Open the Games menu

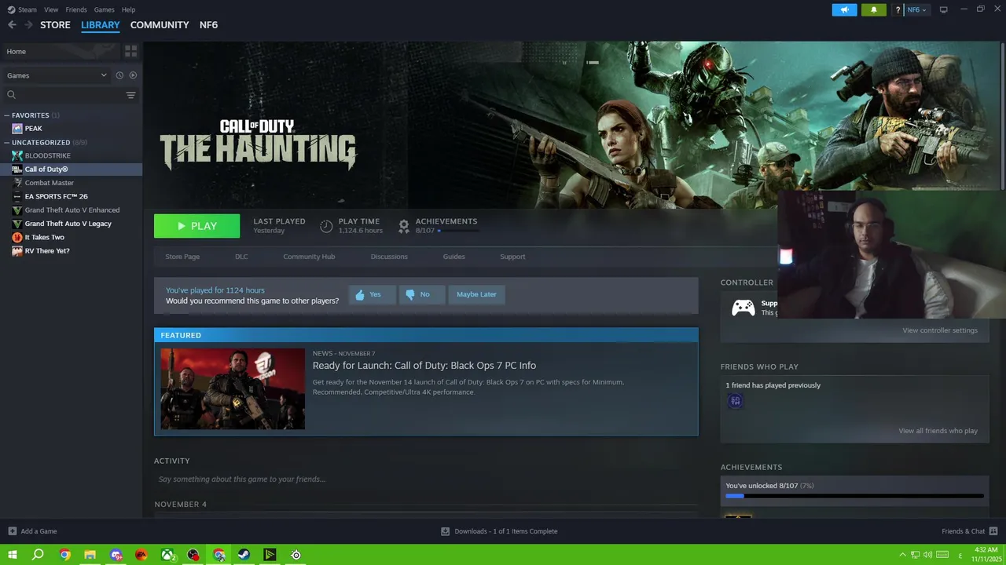(105, 9)
